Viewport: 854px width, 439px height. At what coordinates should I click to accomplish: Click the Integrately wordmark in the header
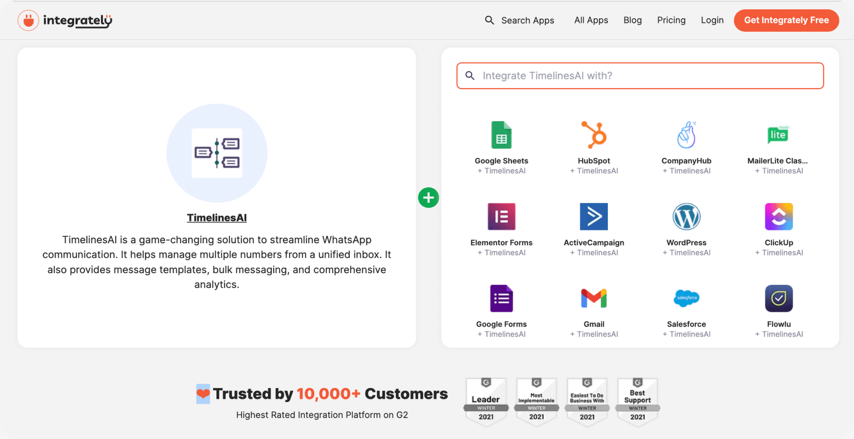(77, 21)
